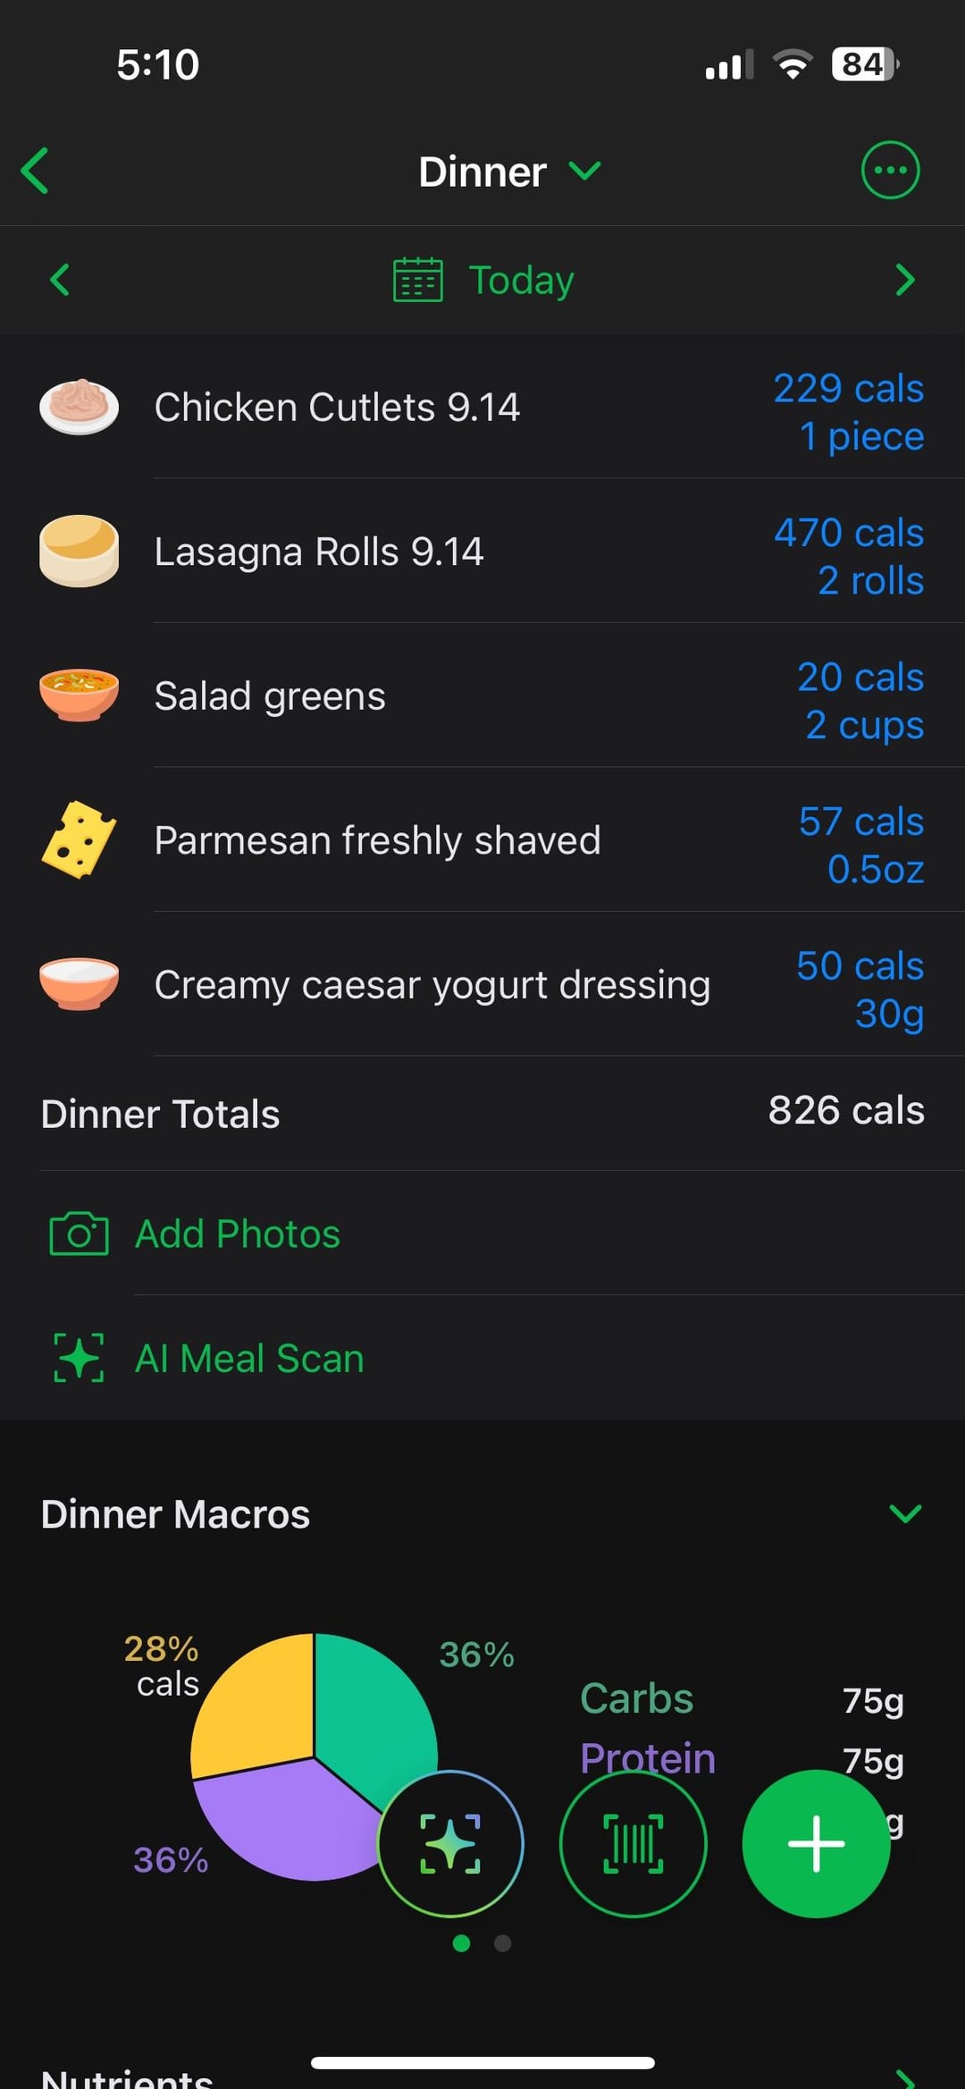The width and height of the screenshot is (965, 2089).
Task: Tap the barcode scanner button
Action: point(633,1843)
